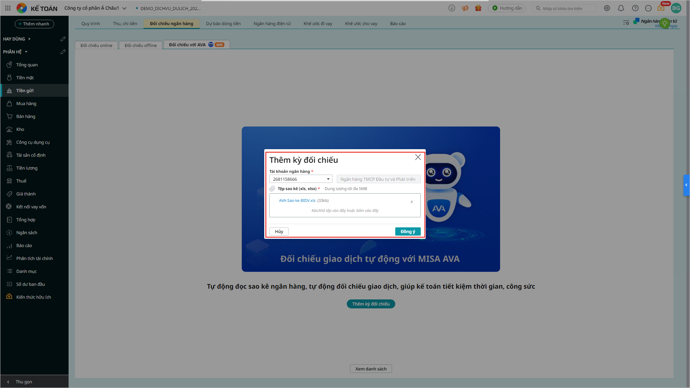The width and height of the screenshot is (690, 388).
Task: Switch to the Quy trình tab
Action: tap(90, 24)
